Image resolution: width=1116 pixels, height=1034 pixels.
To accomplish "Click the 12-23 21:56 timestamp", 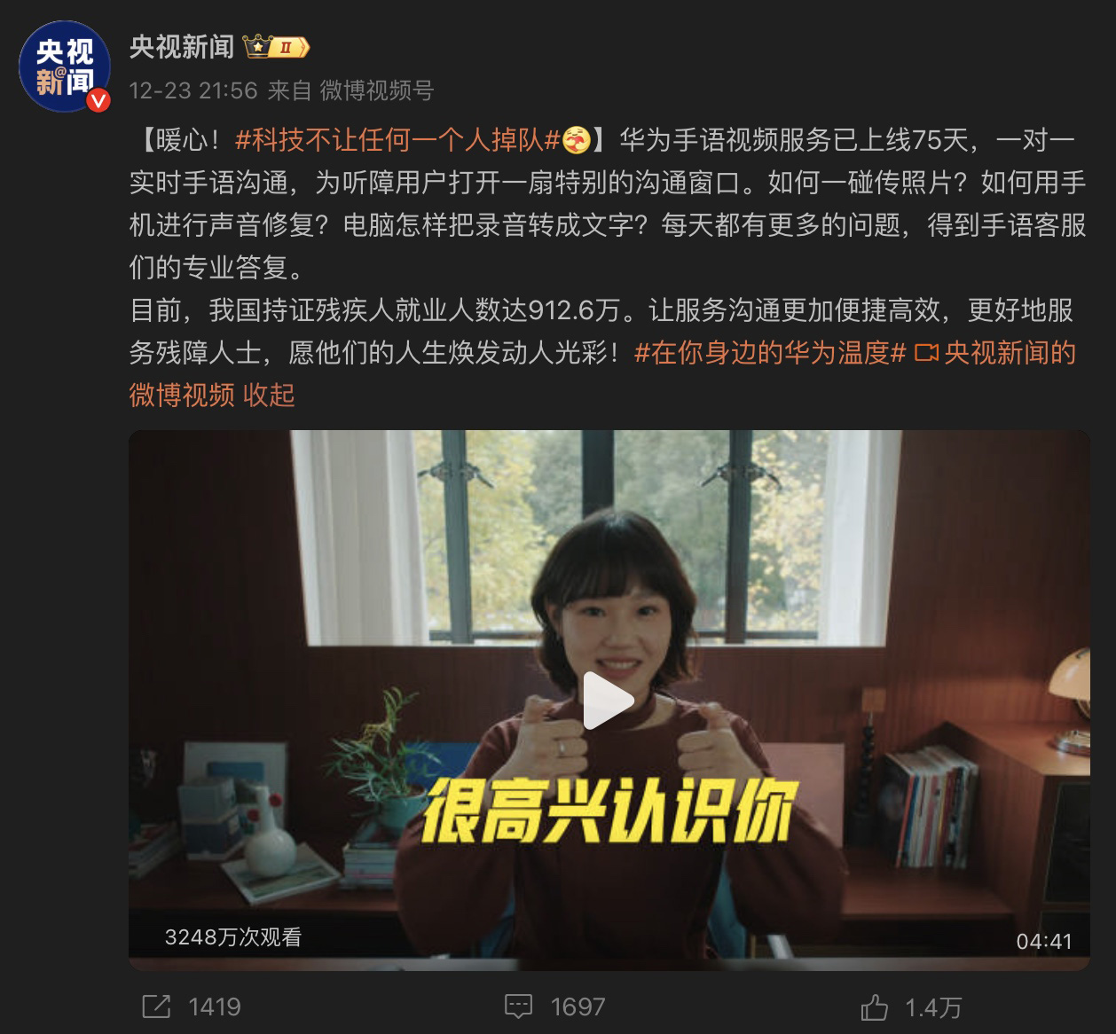I will click(x=193, y=90).
